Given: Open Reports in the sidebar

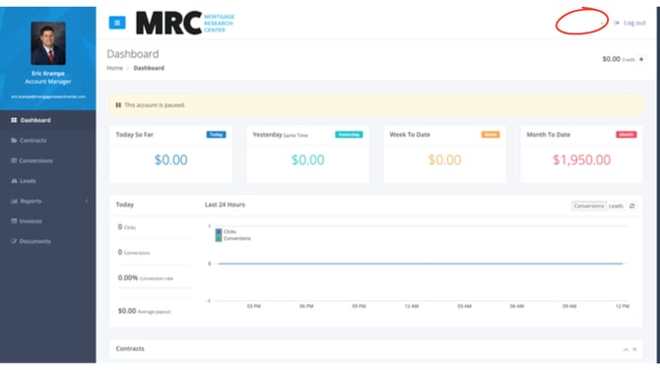Looking at the screenshot, I should click(48, 201).
